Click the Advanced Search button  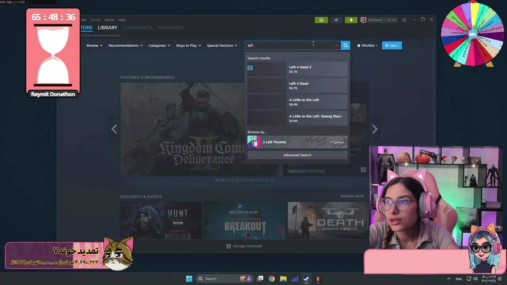click(297, 155)
